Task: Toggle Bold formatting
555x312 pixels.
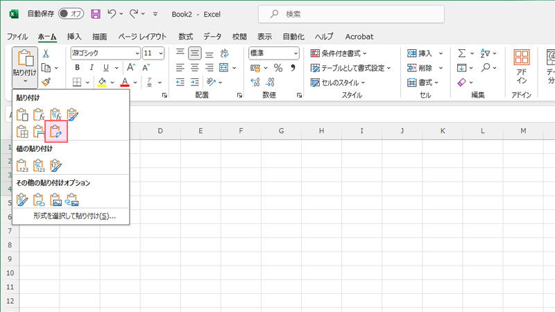Action: (x=78, y=68)
